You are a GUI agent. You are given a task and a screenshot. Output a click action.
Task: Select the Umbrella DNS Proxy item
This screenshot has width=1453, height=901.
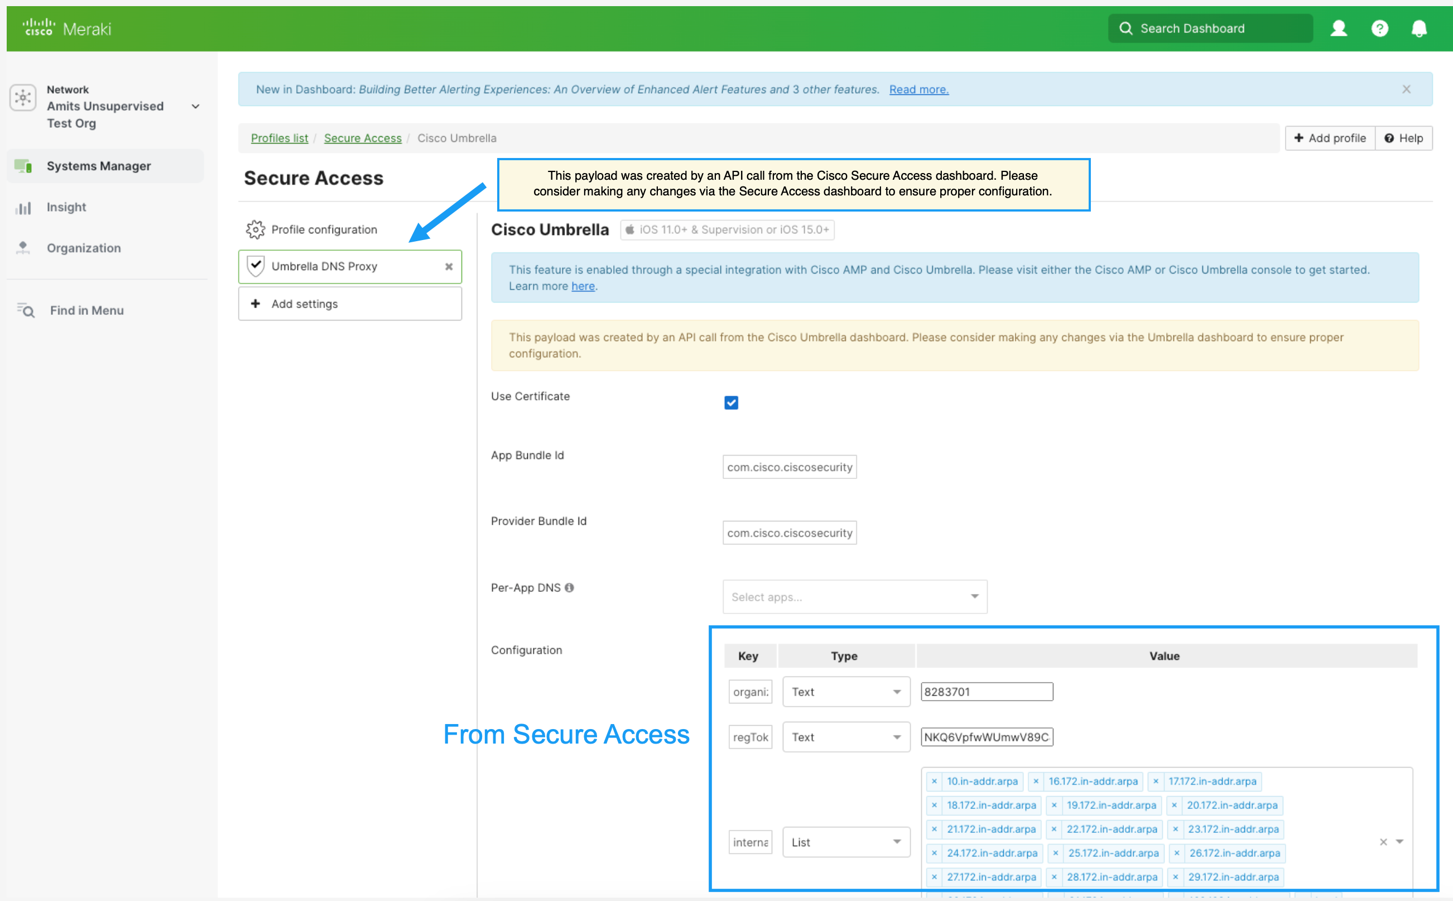point(349,266)
